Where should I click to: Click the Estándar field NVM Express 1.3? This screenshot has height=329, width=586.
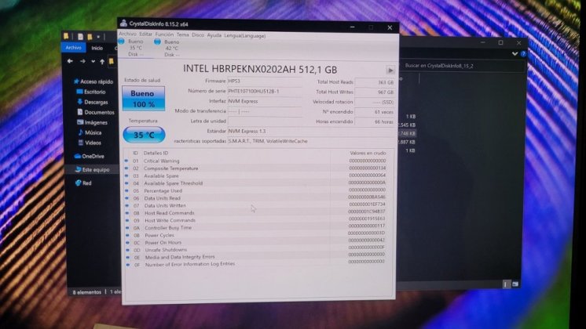(312, 131)
